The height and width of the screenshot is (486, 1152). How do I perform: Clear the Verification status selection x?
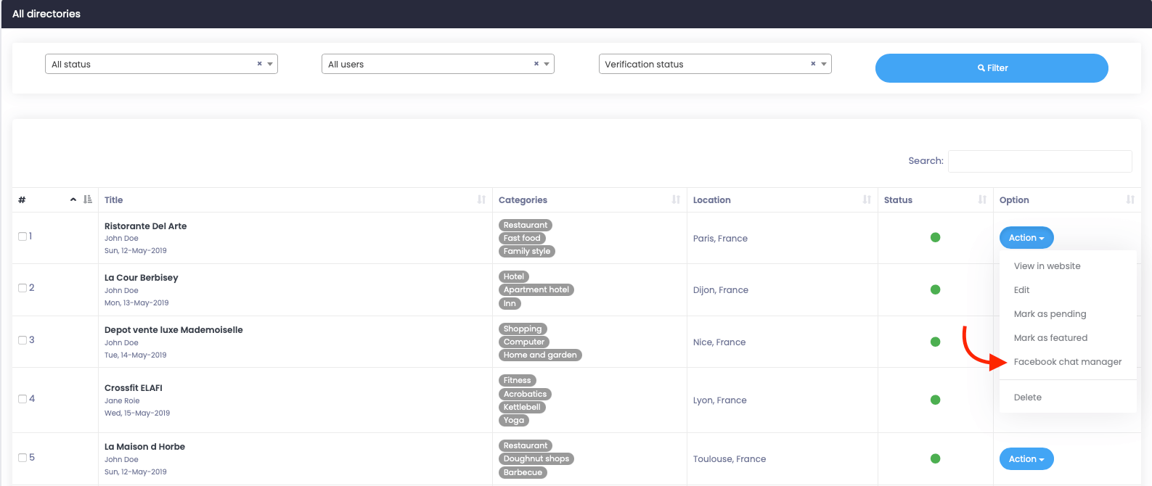tap(813, 64)
